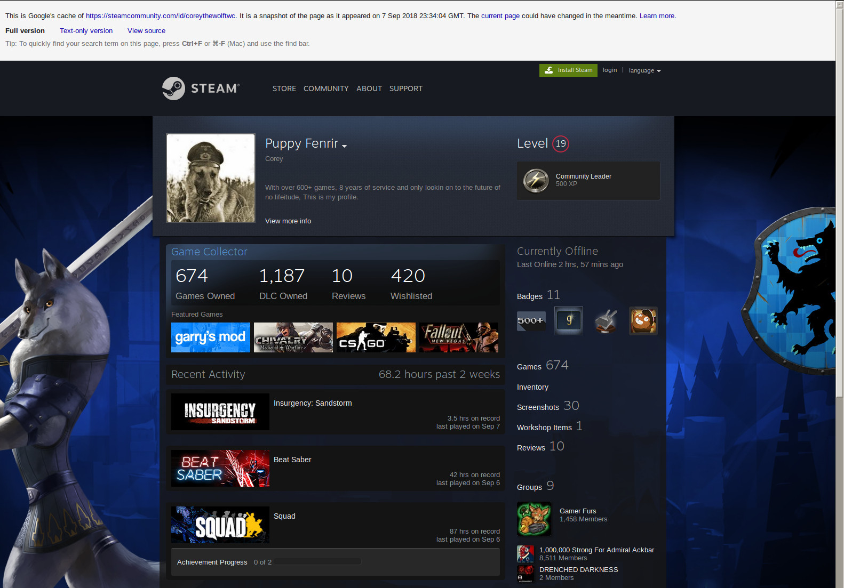The height and width of the screenshot is (588, 844).
Task: Open the Beat Saber title link
Action: tap(292, 460)
